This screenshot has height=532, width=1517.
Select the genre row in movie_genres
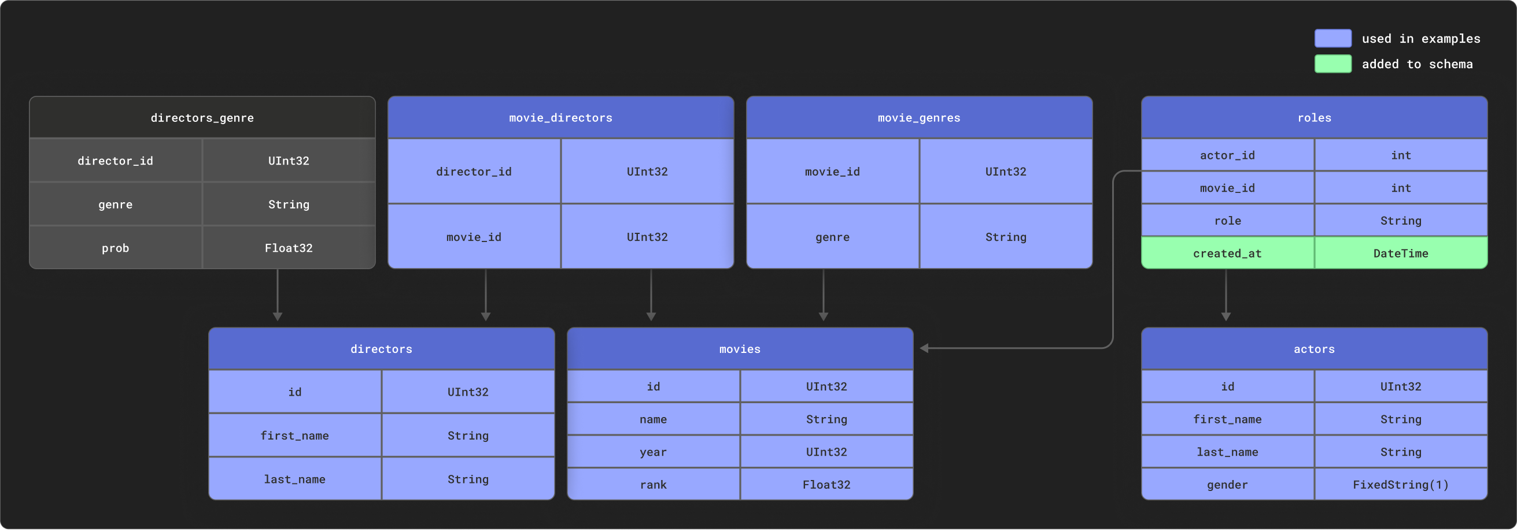point(918,237)
